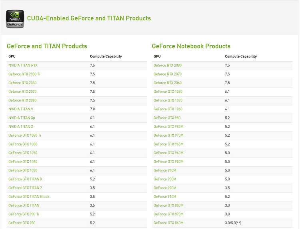This screenshot has width=300, height=229.
Task: Open desktop Geforce RTX 2080 Ti link
Action: (24, 74)
